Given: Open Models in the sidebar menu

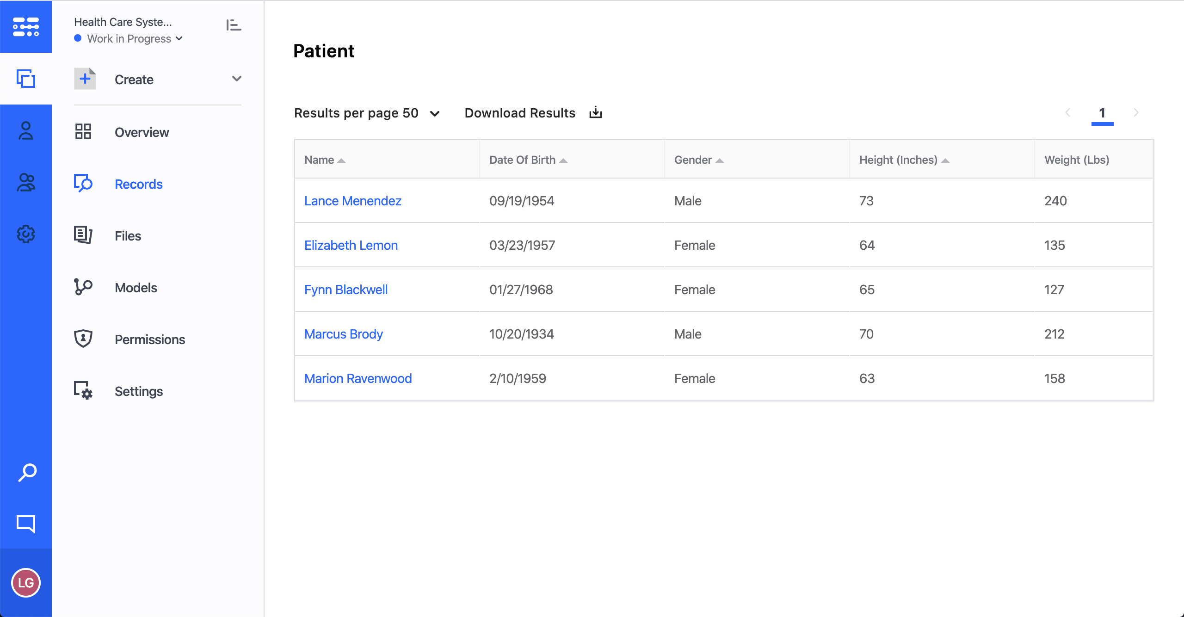Looking at the screenshot, I should pos(136,288).
